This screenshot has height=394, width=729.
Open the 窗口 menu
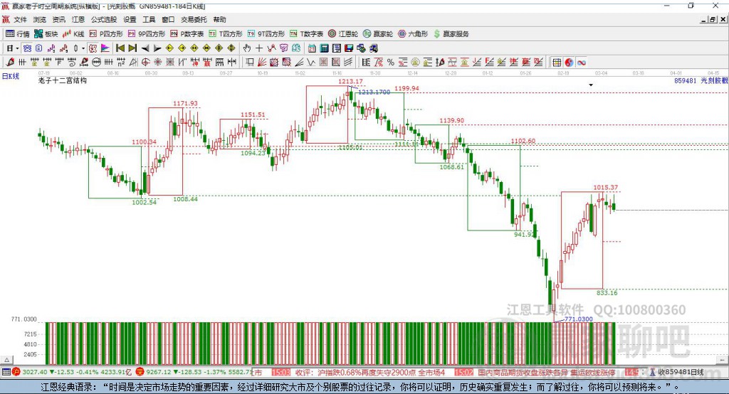point(168,19)
